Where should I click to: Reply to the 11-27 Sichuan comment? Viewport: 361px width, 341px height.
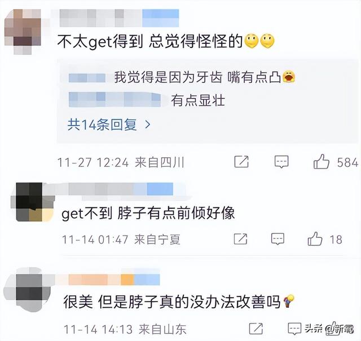(x=281, y=162)
